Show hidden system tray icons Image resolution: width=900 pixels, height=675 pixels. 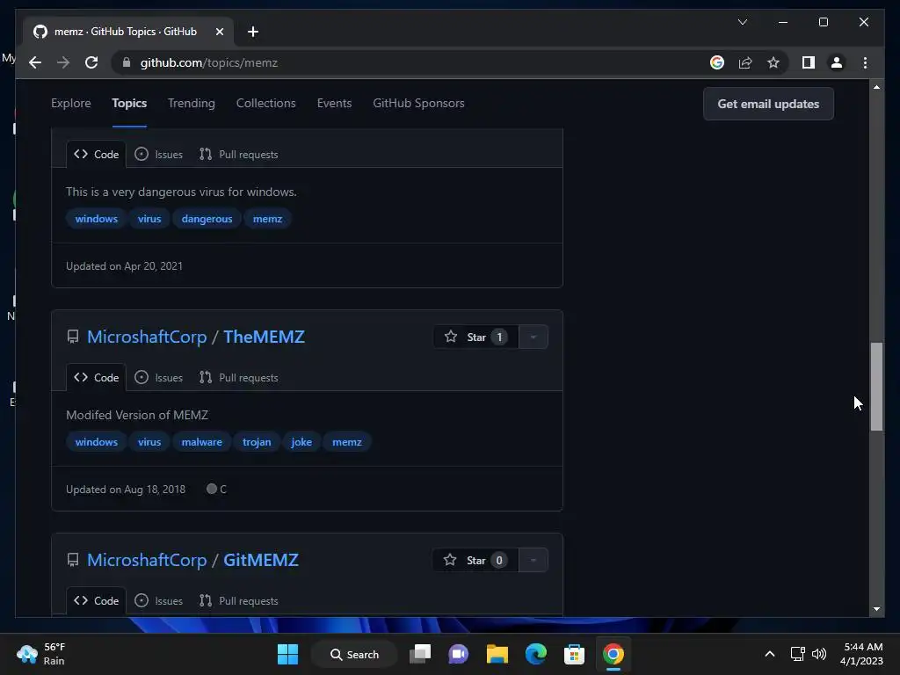[770, 654]
